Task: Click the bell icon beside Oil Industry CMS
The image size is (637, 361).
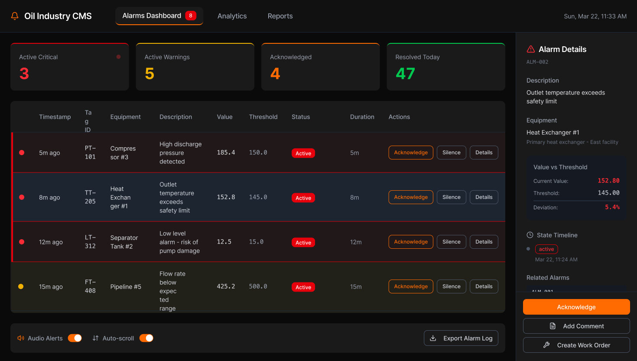Action: tap(15, 16)
